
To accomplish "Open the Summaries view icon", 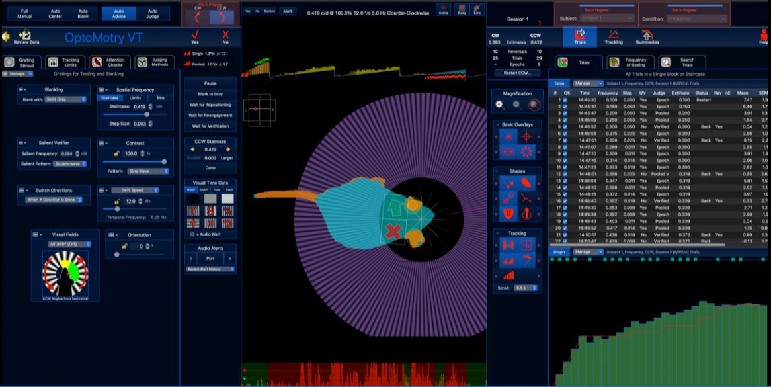I will click(x=647, y=34).
